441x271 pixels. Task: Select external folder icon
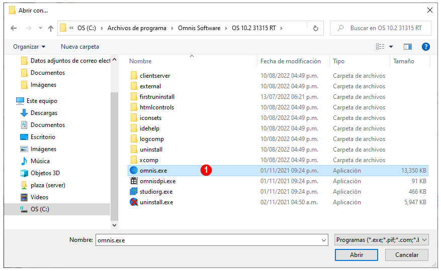(134, 86)
